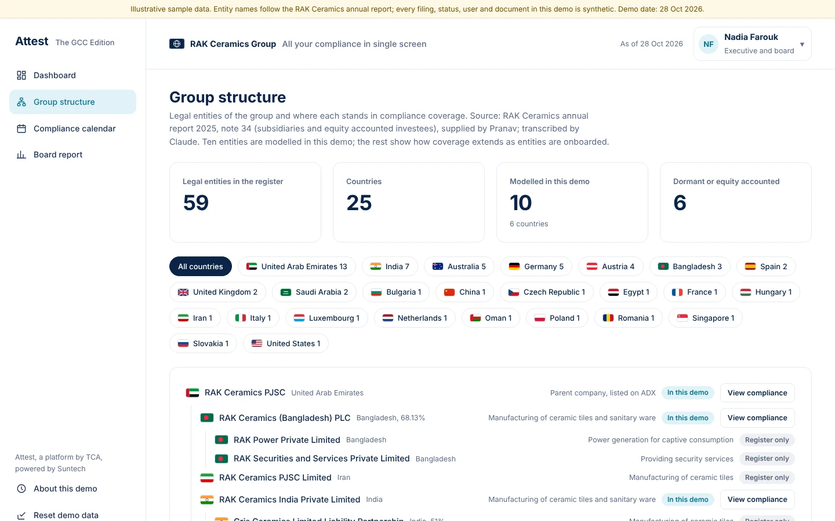Pick the Slovakia 1 country chip
Image resolution: width=835 pixels, height=521 pixels.
pos(203,343)
